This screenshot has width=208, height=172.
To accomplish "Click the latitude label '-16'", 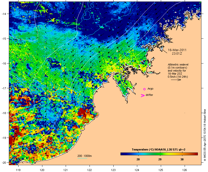I will (x=4, y=63).
